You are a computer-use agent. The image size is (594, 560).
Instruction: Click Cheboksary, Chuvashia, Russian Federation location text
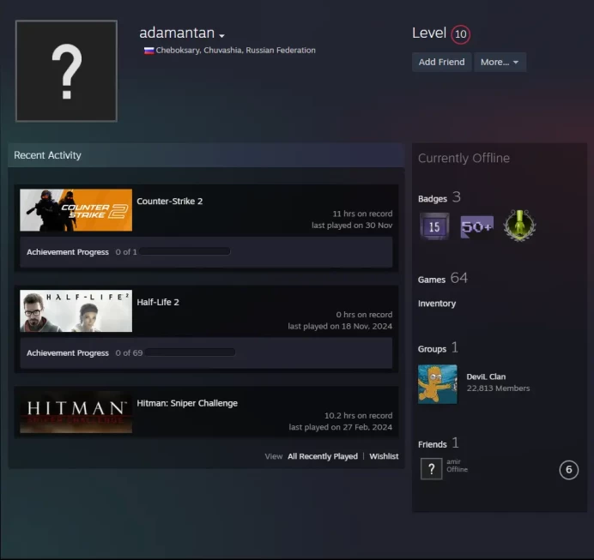pyautogui.click(x=236, y=51)
